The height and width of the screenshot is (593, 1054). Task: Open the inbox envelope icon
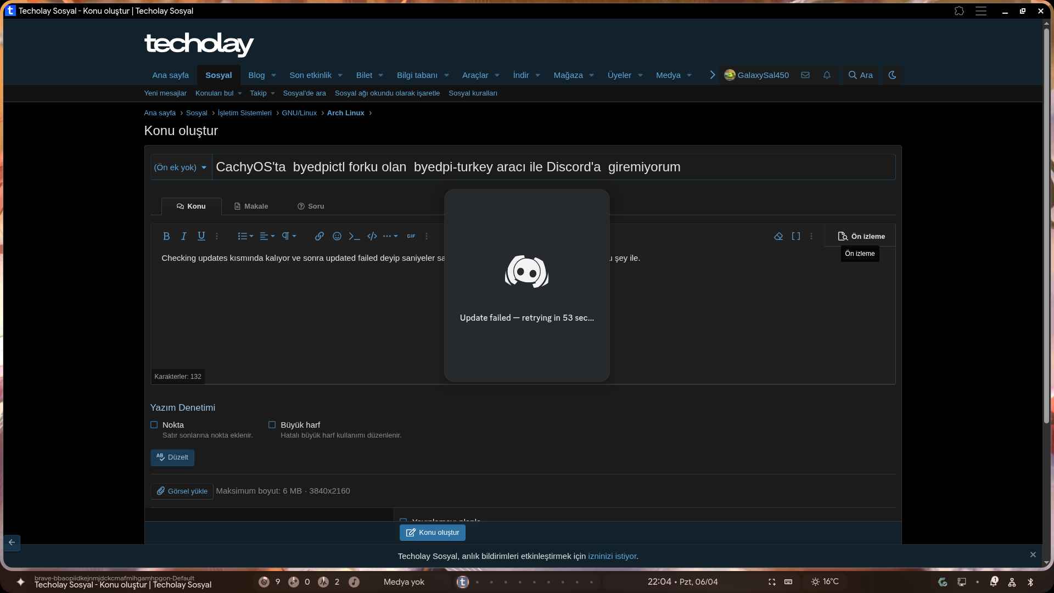tap(805, 75)
